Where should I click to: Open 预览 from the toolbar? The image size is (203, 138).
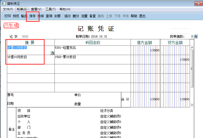[16, 16]
